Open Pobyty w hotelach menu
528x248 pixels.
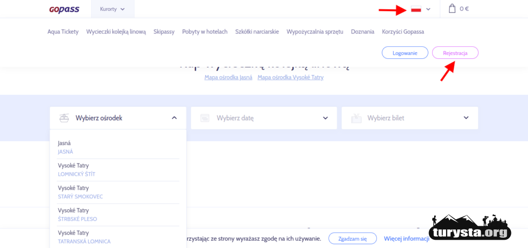point(205,31)
